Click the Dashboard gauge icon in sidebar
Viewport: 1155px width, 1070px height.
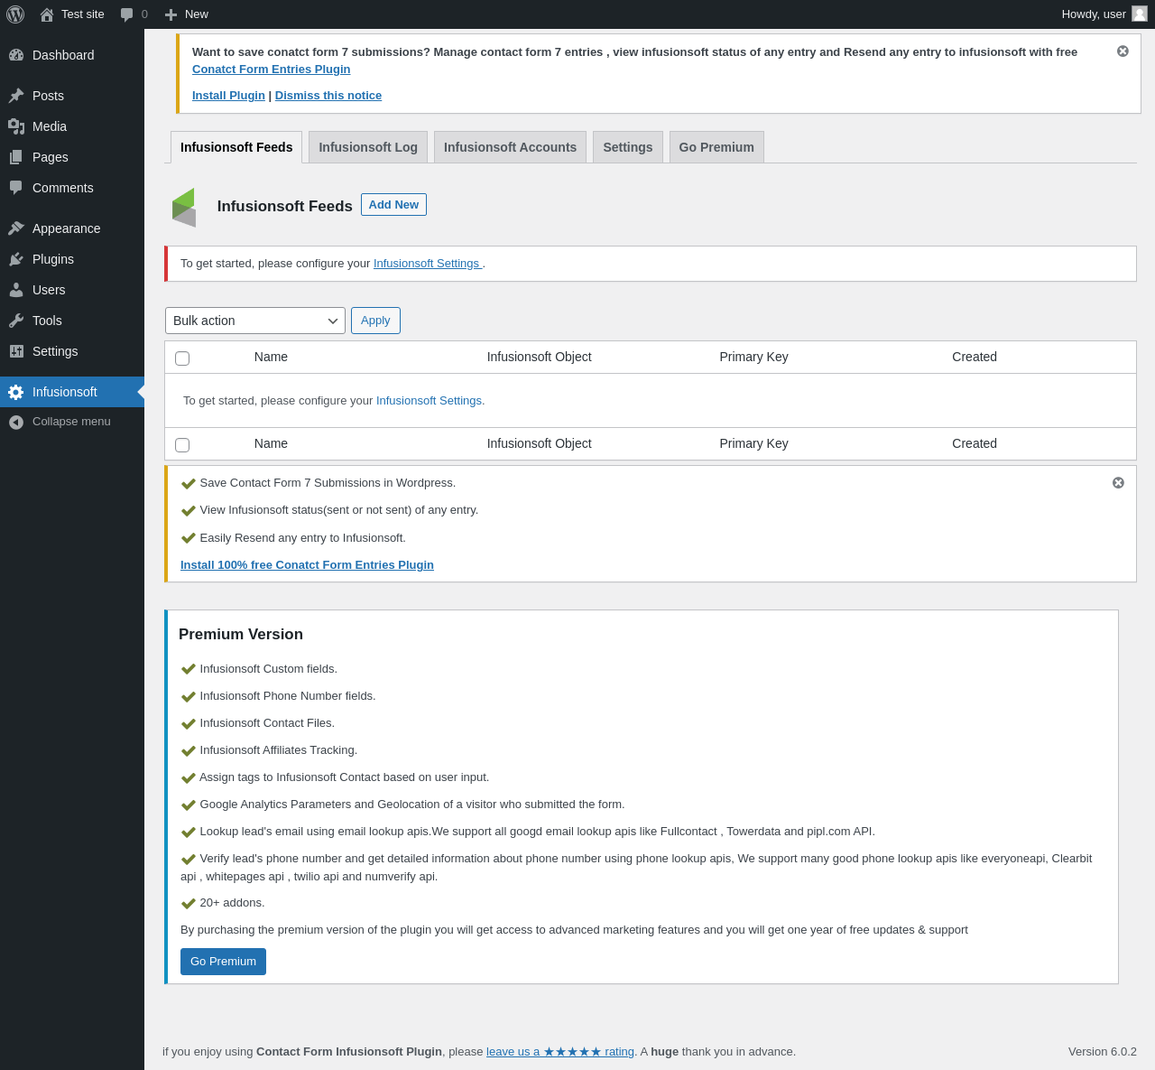click(16, 55)
